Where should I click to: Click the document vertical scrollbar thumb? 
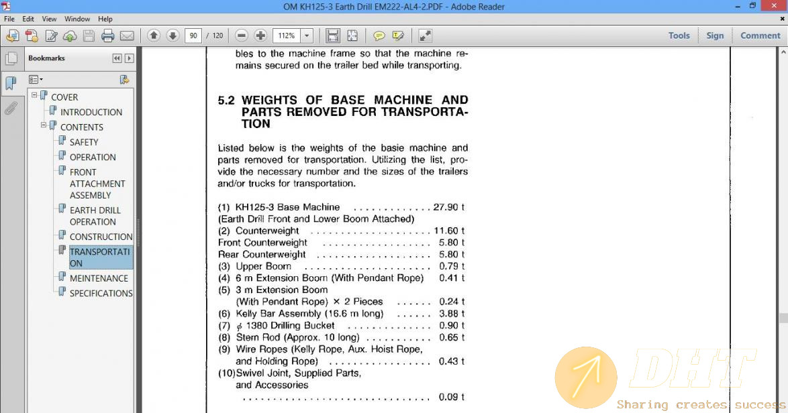coord(783,318)
